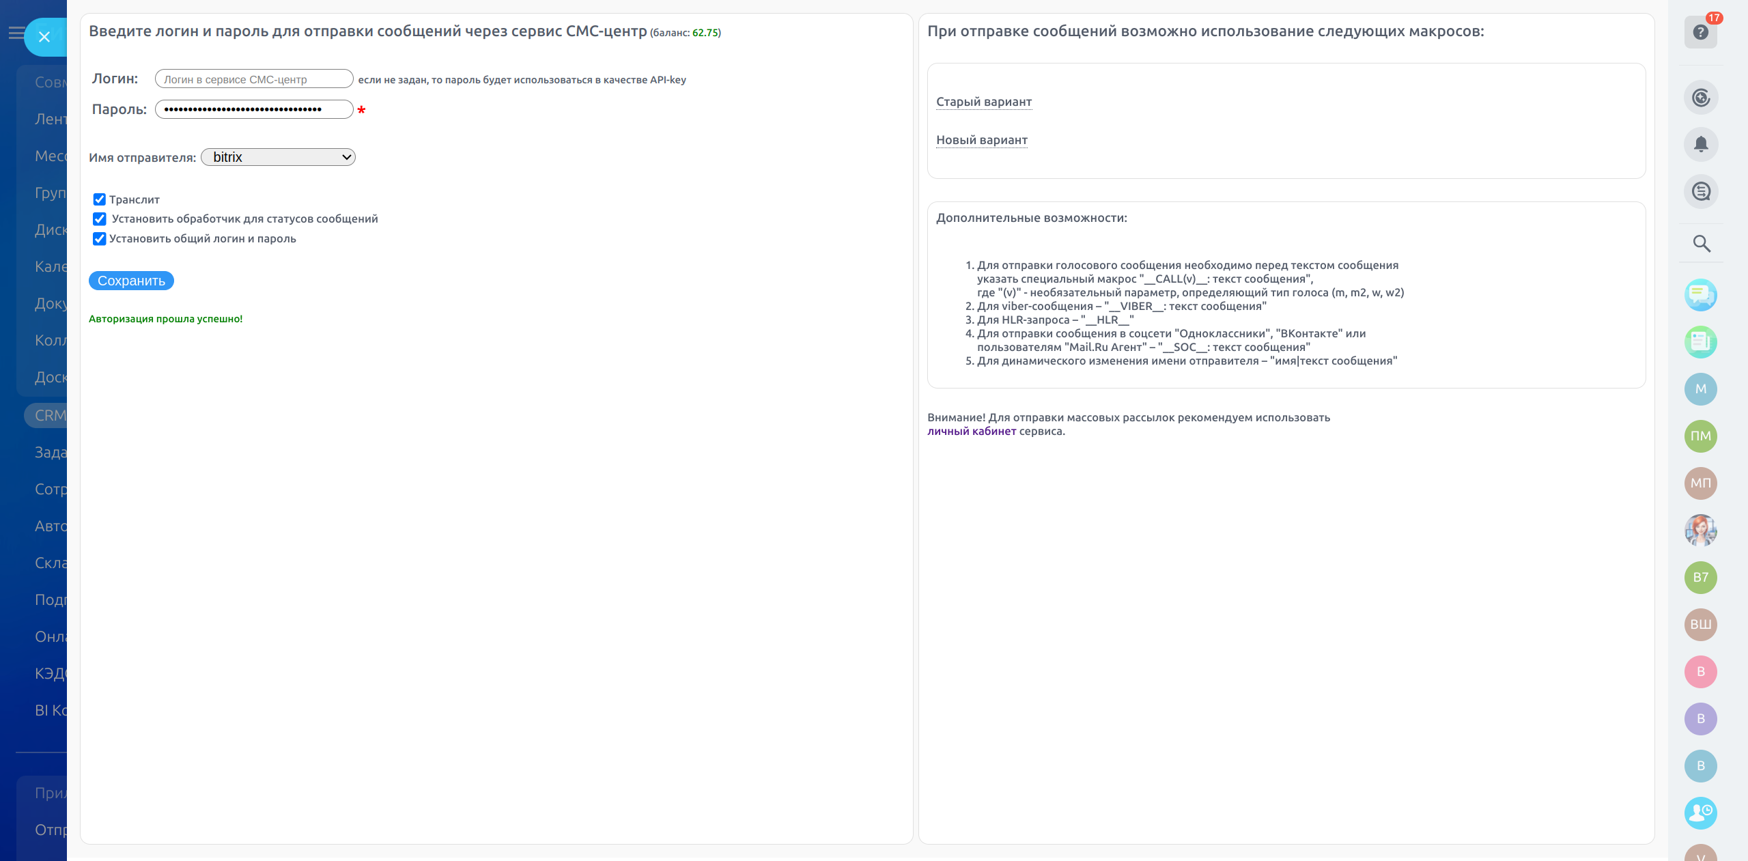Click the Сохранить button

131,281
